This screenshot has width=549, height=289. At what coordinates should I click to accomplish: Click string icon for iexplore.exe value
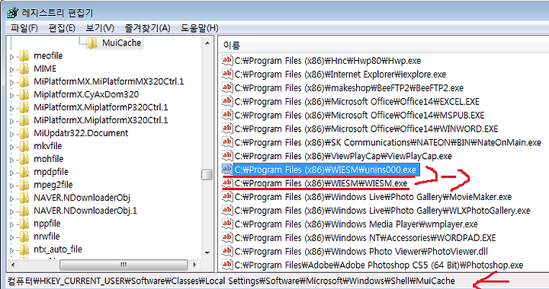227,74
